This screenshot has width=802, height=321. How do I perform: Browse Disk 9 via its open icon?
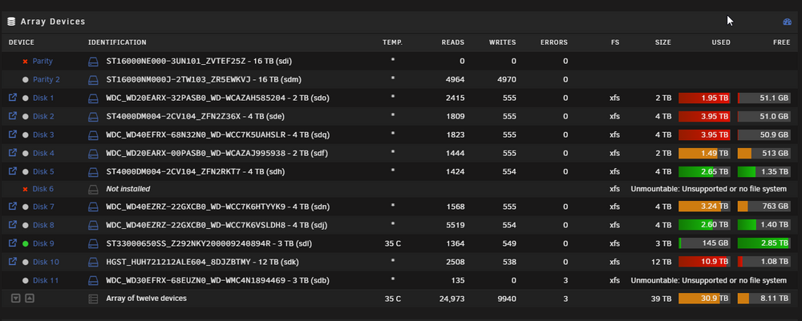click(x=14, y=243)
